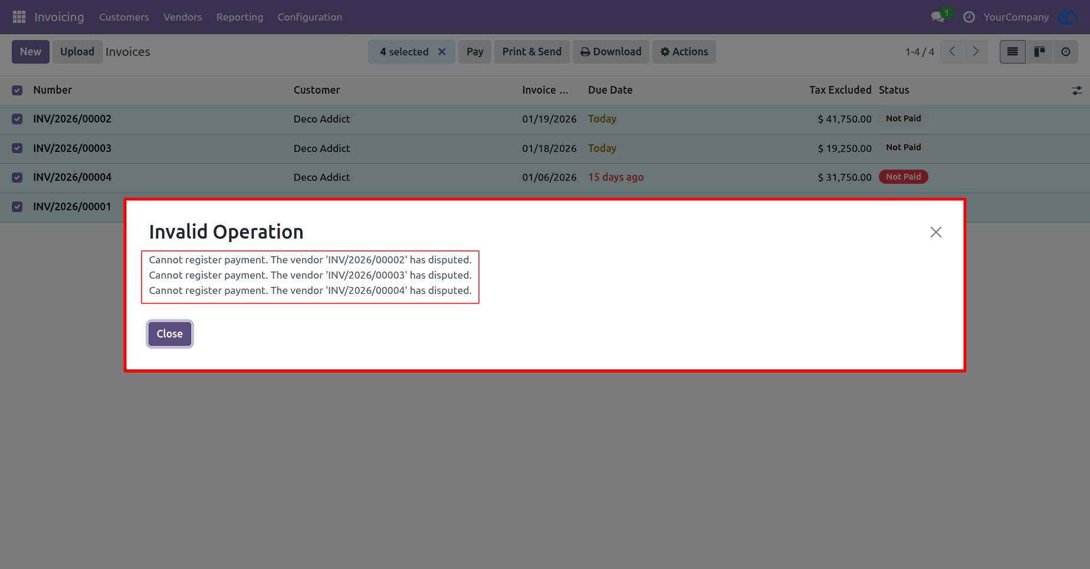1090x569 pixels.
Task: Click invoice date 01/18/2026
Action: click(x=549, y=148)
